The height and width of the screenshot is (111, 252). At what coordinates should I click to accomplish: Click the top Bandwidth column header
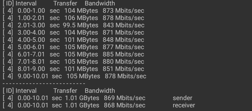tap(100, 3)
